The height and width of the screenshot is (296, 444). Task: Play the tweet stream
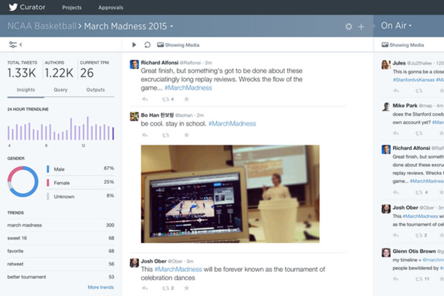click(134, 45)
